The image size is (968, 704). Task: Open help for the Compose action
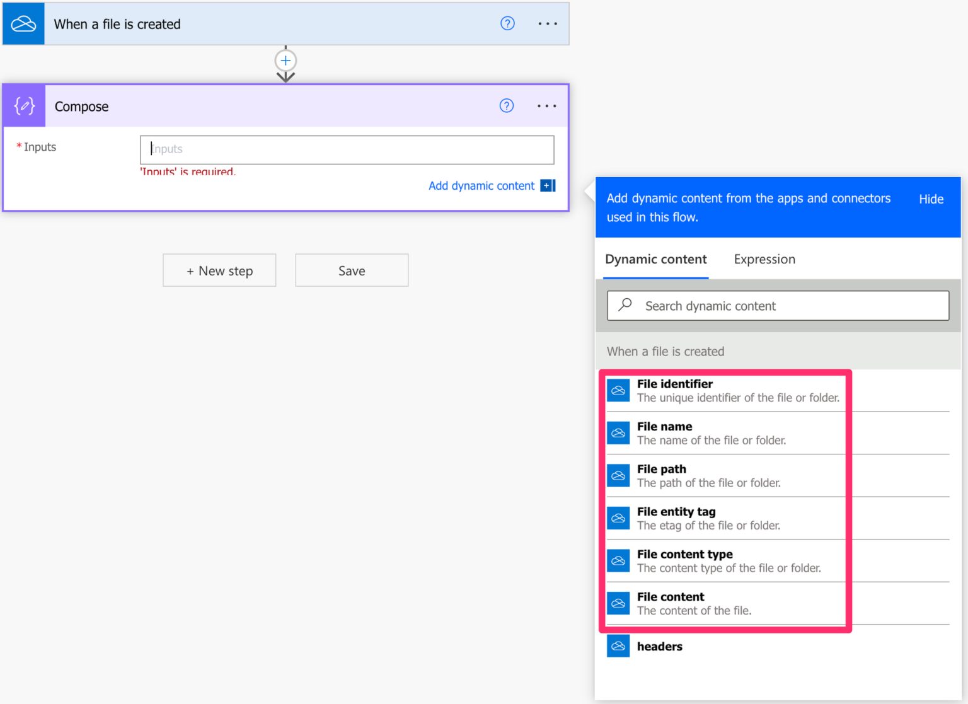tap(507, 105)
